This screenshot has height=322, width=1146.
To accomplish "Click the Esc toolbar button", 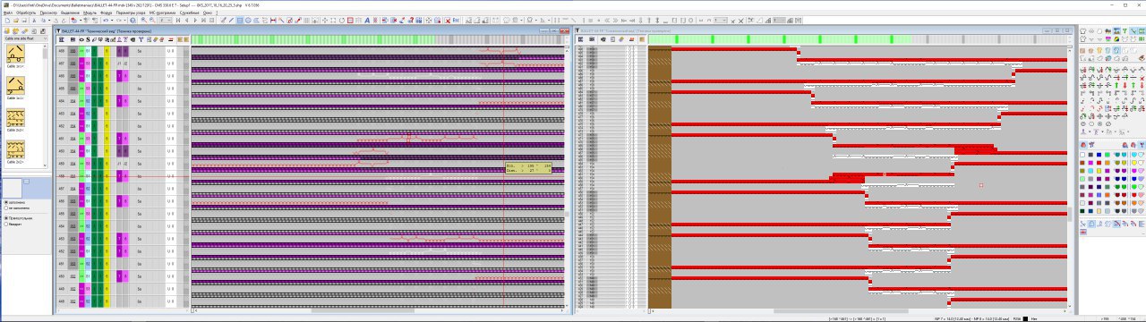I will 456,21.
